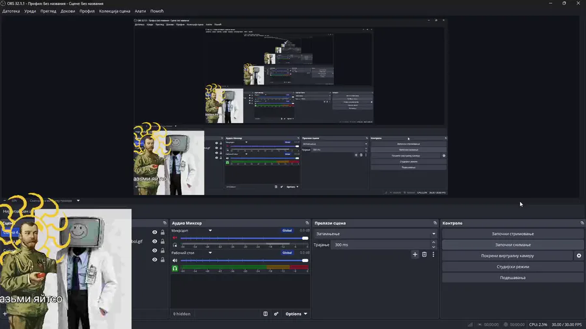Undock the Аудио Миксер panel
The height and width of the screenshot is (329, 586).
307,223
